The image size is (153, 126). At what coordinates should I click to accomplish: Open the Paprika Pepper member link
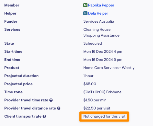point(101,5)
